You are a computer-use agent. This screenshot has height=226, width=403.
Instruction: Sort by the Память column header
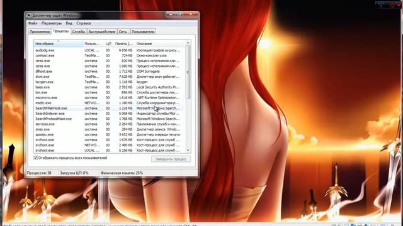click(124, 44)
